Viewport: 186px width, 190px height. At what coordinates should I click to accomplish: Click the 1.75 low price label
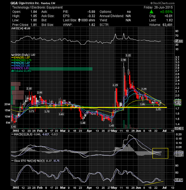tap(158, 110)
